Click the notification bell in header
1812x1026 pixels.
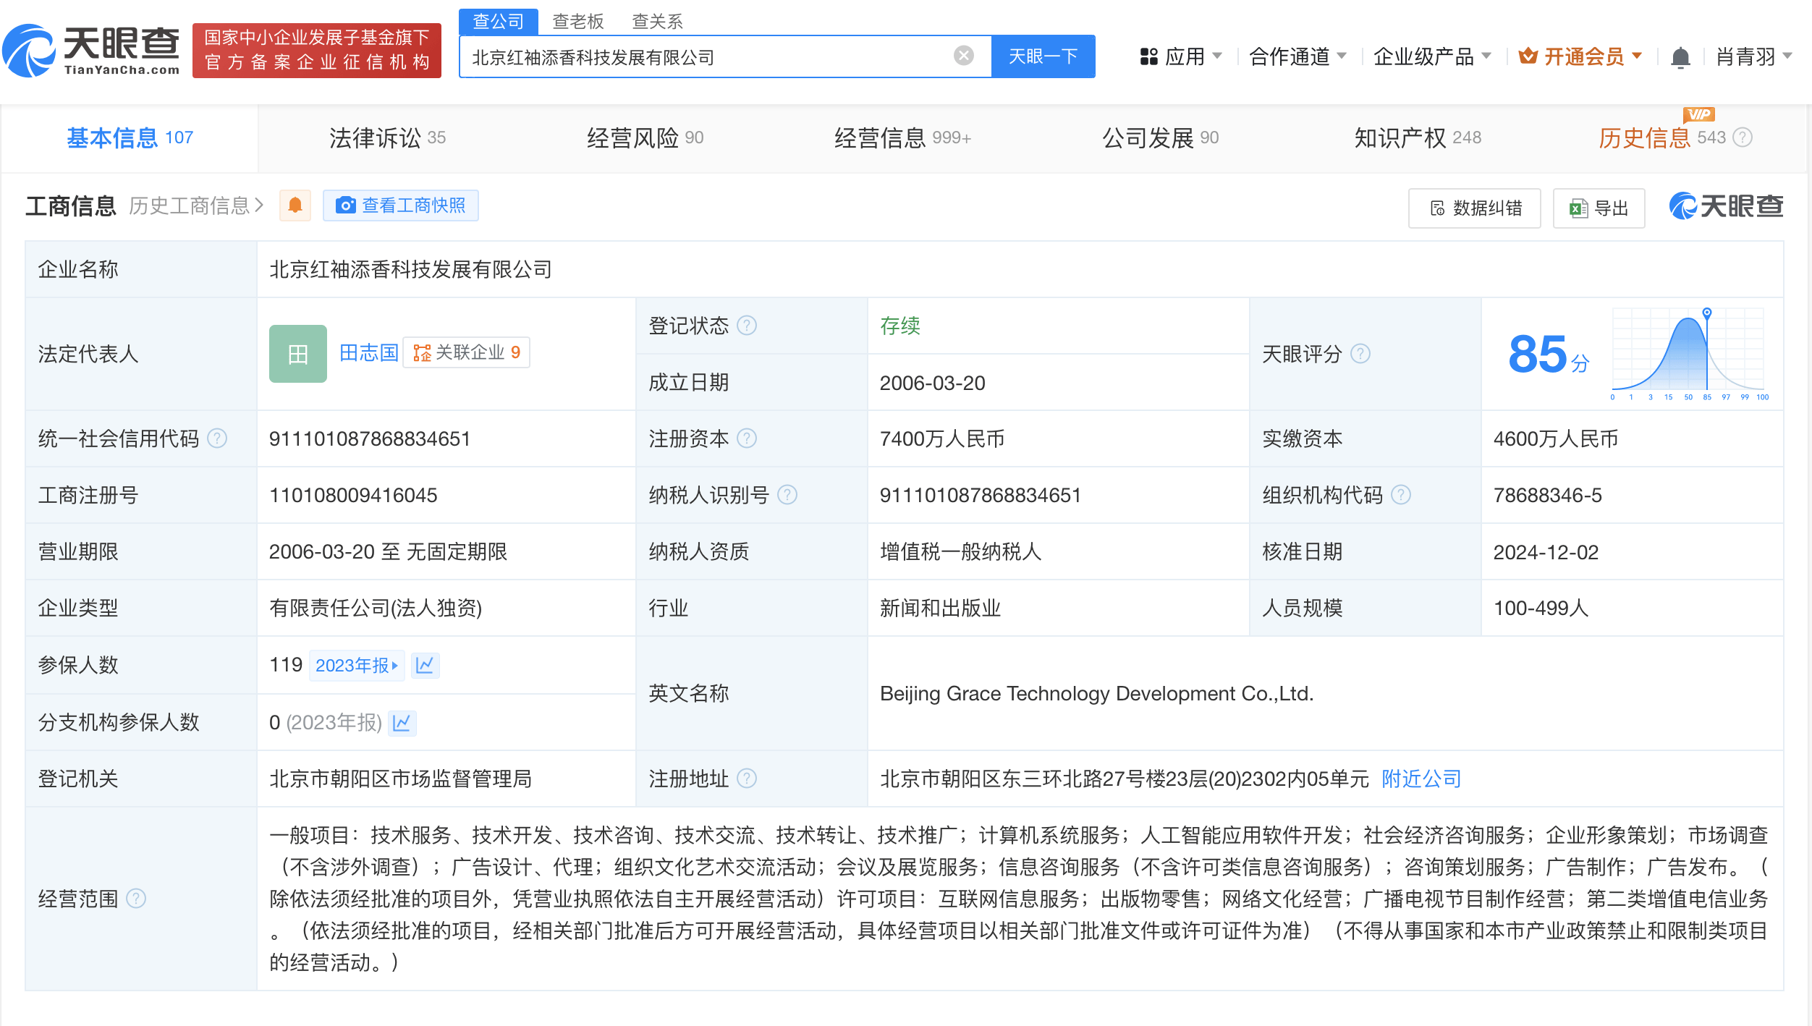[x=1680, y=57]
